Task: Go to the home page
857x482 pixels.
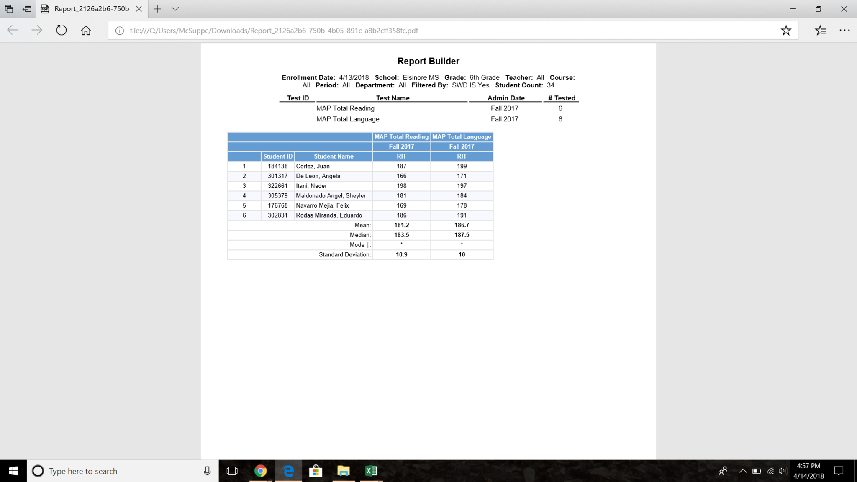Action: [86, 30]
